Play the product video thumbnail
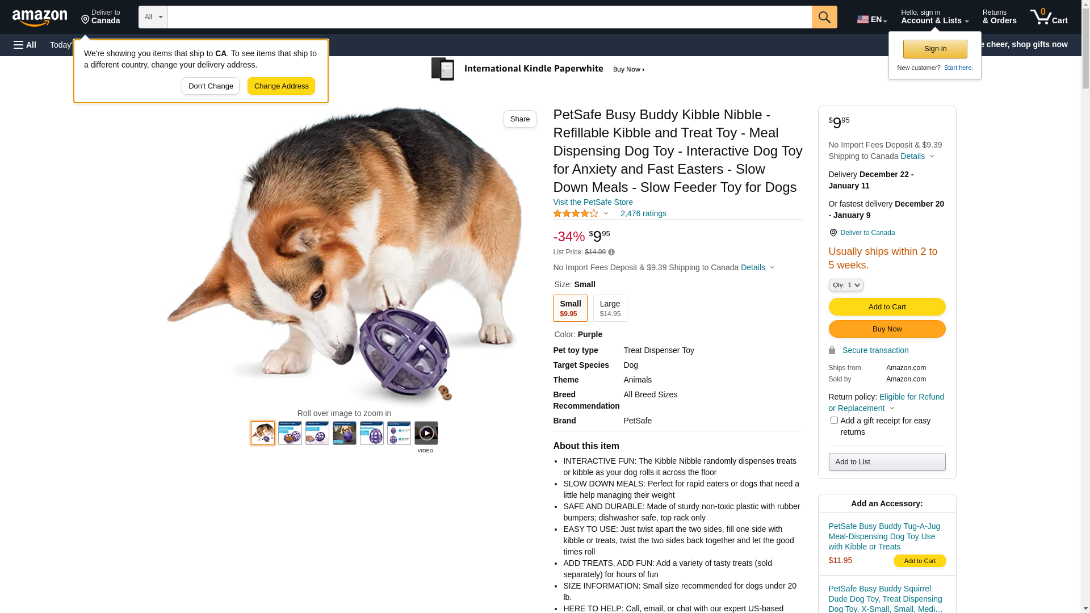This screenshot has width=1090, height=613. 426,434
